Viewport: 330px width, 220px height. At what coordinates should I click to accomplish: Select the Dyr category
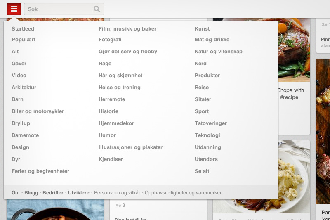pyautogui.click(x=16, y=160)
